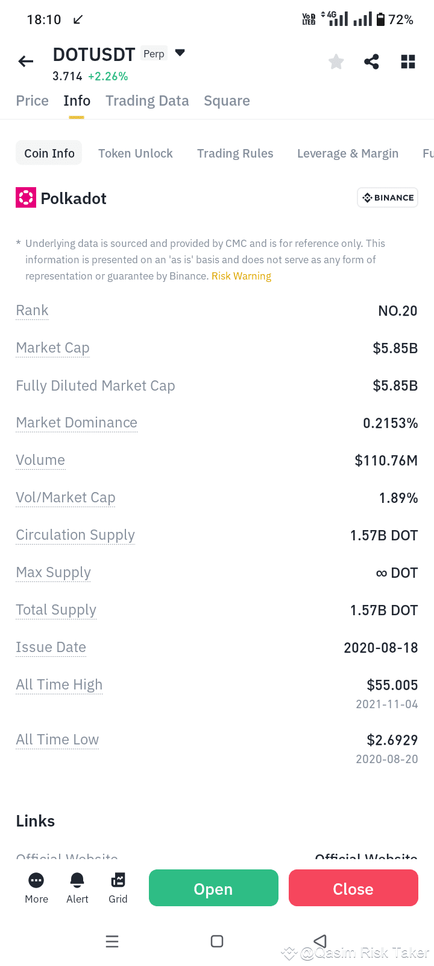Open the Risk Warning link

(x=241, y=276)
